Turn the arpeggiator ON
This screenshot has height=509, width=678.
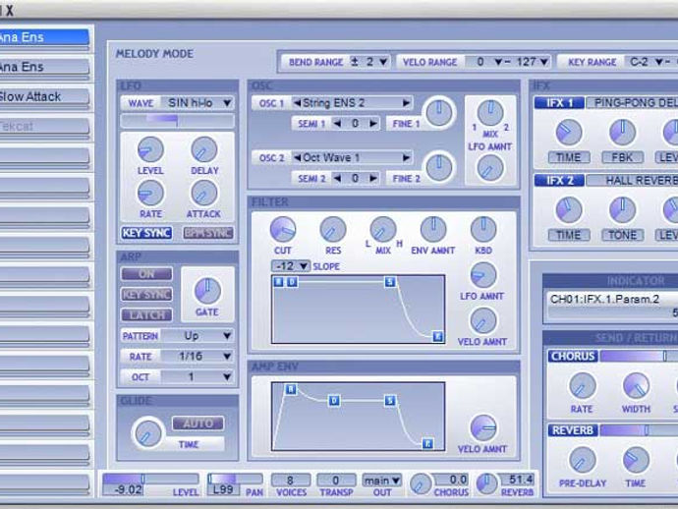pyautogui.click(x=146, y=274)
